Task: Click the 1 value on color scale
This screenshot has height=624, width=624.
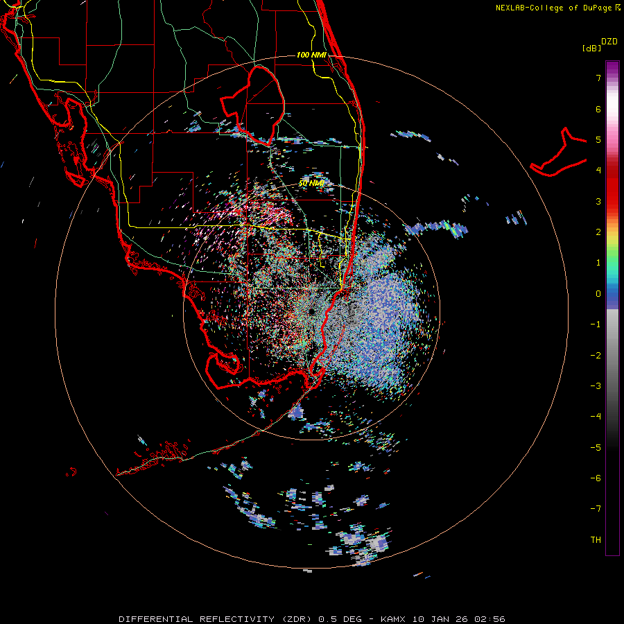Action: pos(598,263)
